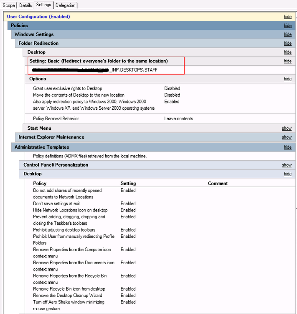Hide the Administrative Templates section

click(x=288, y=147)
